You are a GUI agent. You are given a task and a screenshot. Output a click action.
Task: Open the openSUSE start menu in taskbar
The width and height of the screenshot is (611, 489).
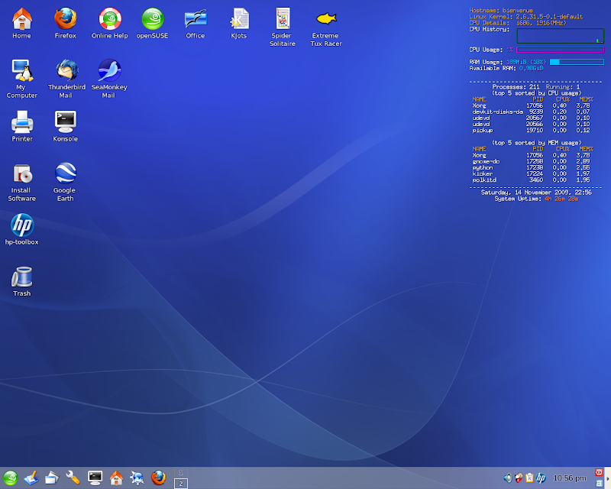tap(10, 478)
